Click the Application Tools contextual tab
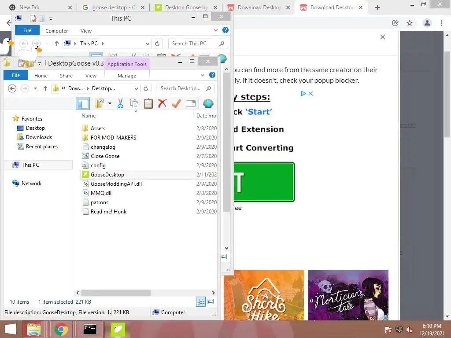 coord(127,64)
